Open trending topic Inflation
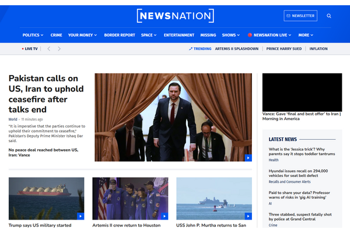 pyautogui.click(x=318, y=48)
